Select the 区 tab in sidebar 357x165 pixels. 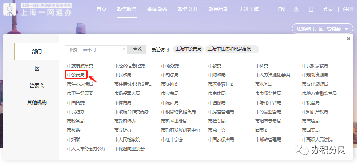coord(37,69)
